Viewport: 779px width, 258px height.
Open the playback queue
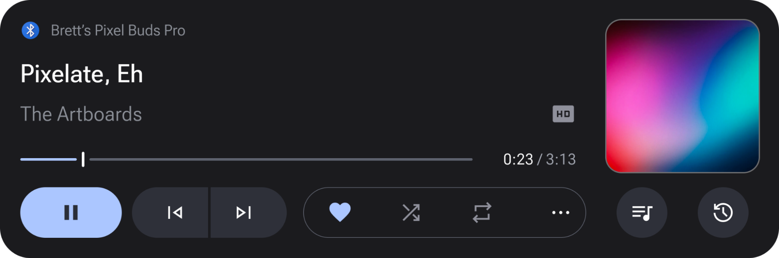[x=641, y=212]
